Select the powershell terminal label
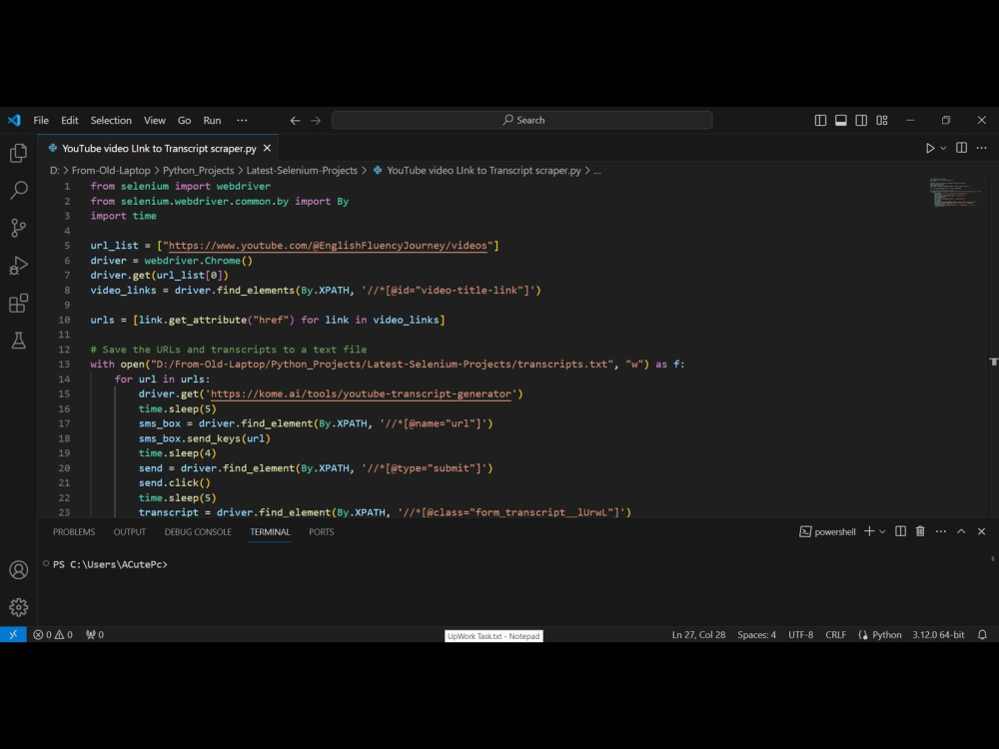999x749 pixels. (827, 531)
